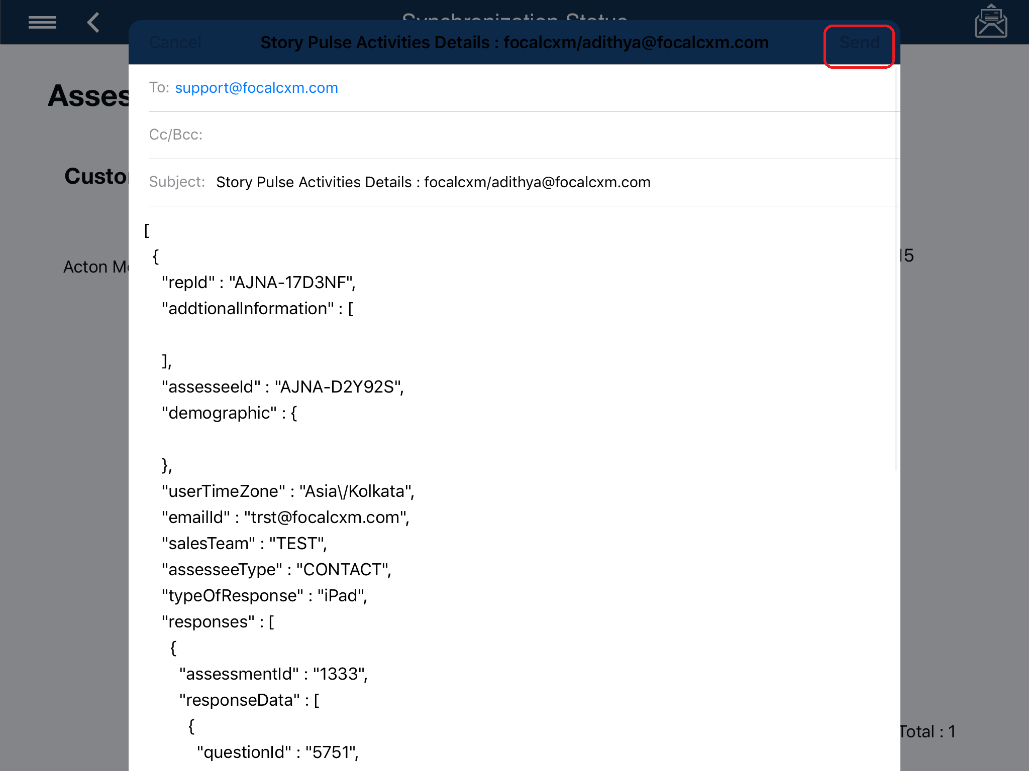The height and width of the screenshot is (771, 1029).
Task: Click the emailId trst@focalcxm.com text
Action: (x=326, y=518)
